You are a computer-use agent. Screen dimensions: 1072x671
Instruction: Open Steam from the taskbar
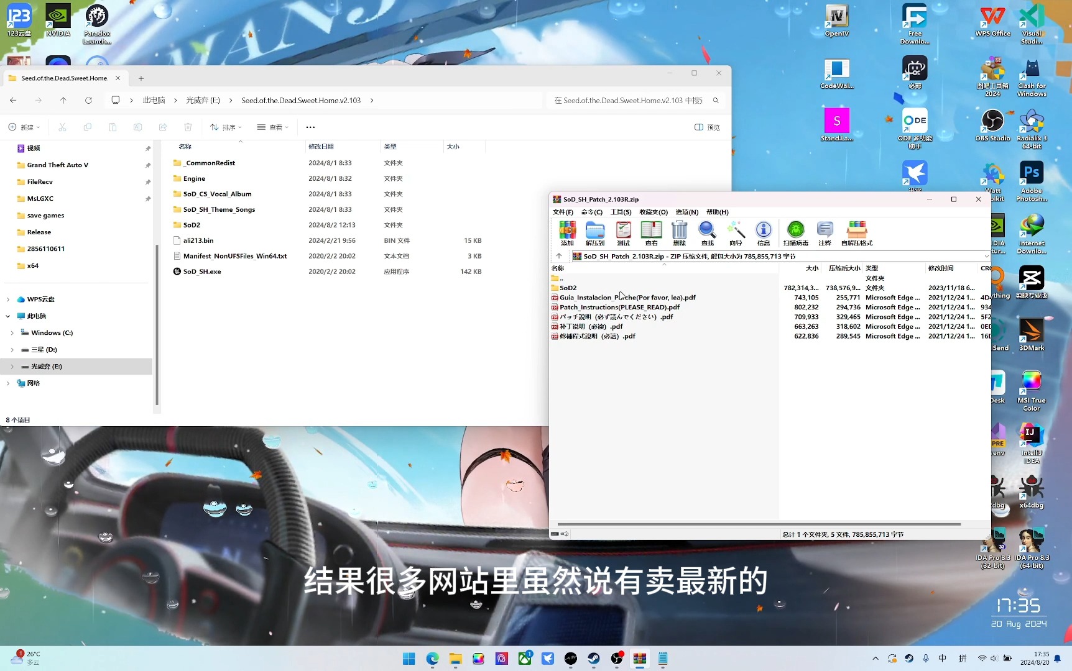(x=594, y=659)
